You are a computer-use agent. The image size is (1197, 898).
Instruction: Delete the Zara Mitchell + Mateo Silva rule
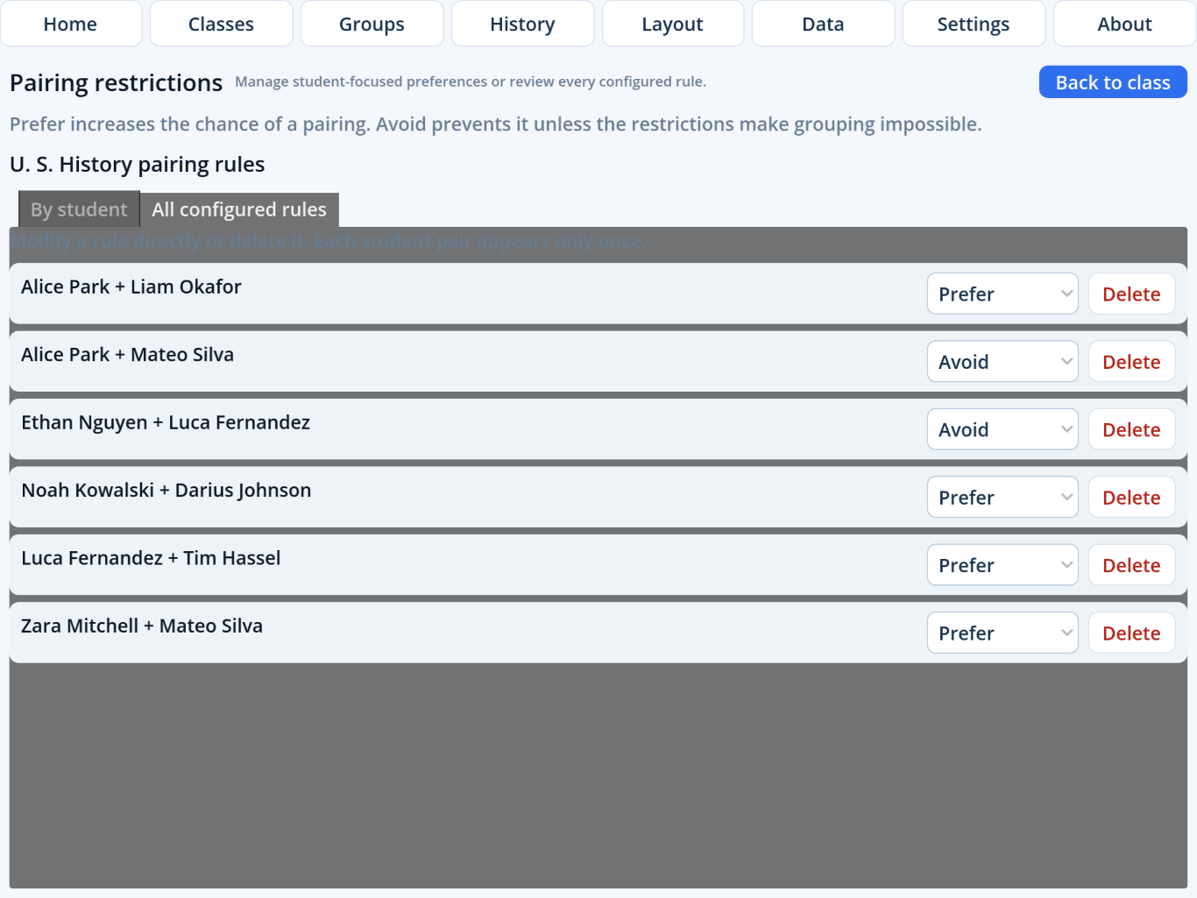[x=1131, y=633]
